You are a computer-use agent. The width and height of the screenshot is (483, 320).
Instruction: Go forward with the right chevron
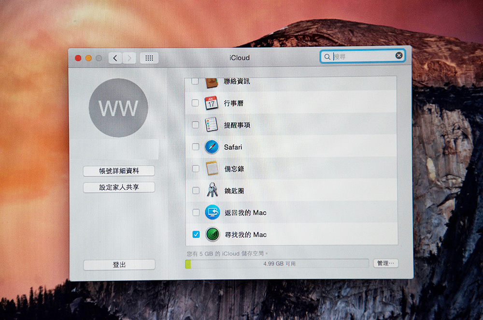tap(129, 58)
